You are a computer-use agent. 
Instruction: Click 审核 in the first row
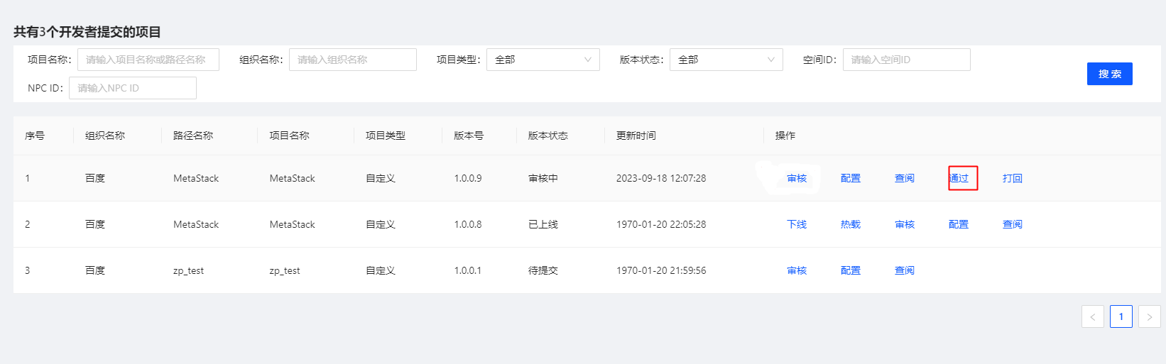pyautogui.click(x=797, y=178)
